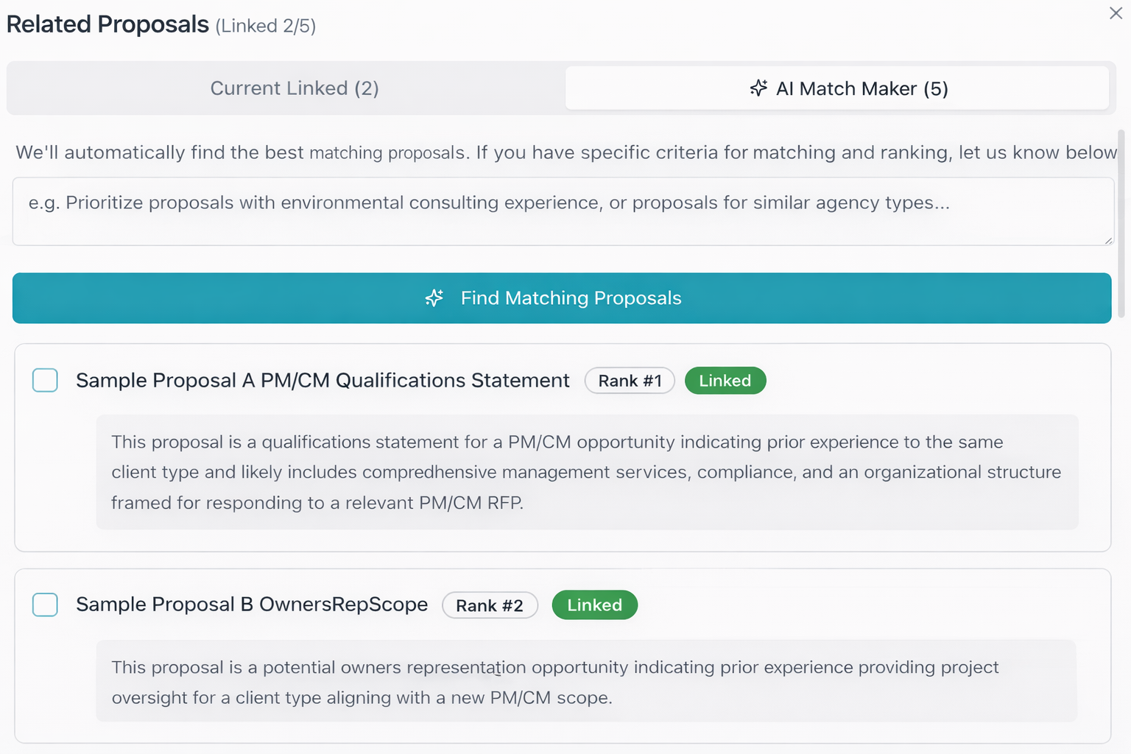Select title "Sample Proposal B OwnersRepScope"
The image size is (1131, 754).
point(252,605)
